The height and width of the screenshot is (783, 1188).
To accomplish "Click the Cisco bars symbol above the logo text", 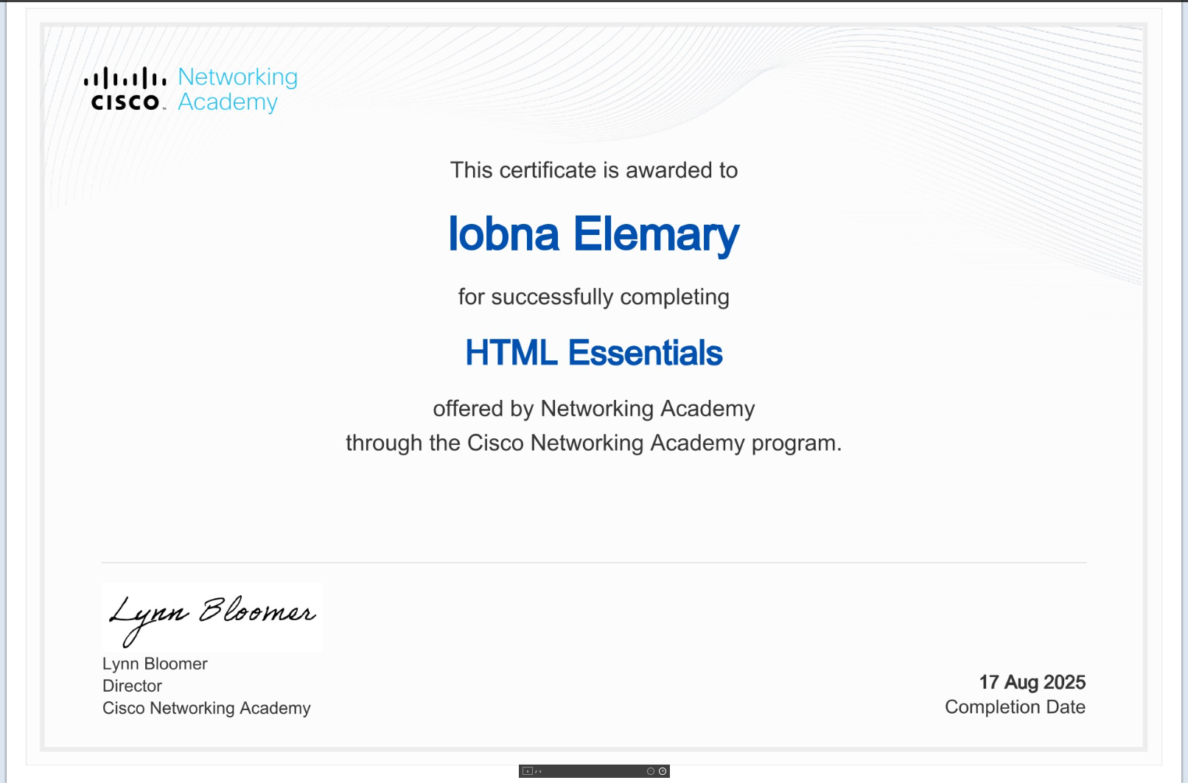I will point(125,76).
